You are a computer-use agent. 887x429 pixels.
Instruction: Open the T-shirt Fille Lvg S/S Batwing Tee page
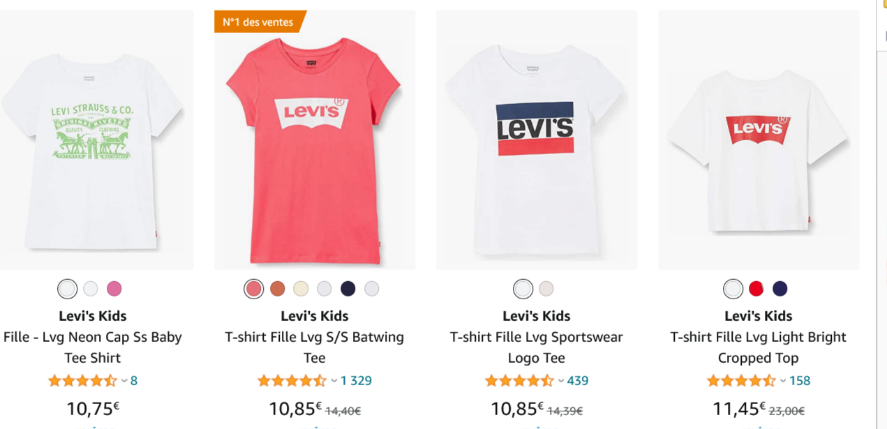pos(315,347)
